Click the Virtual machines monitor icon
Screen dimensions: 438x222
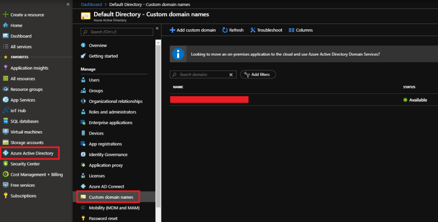click(x=5, y=132)
